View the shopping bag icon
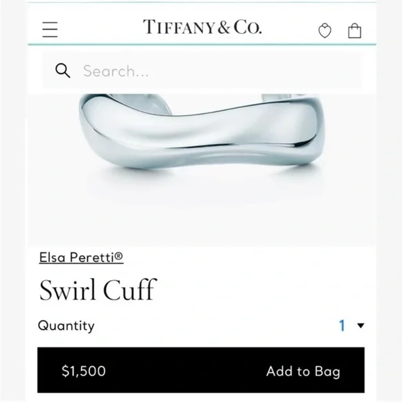Image resolution: width=402 pixels, height=402 pixels. tap(355, 30)
